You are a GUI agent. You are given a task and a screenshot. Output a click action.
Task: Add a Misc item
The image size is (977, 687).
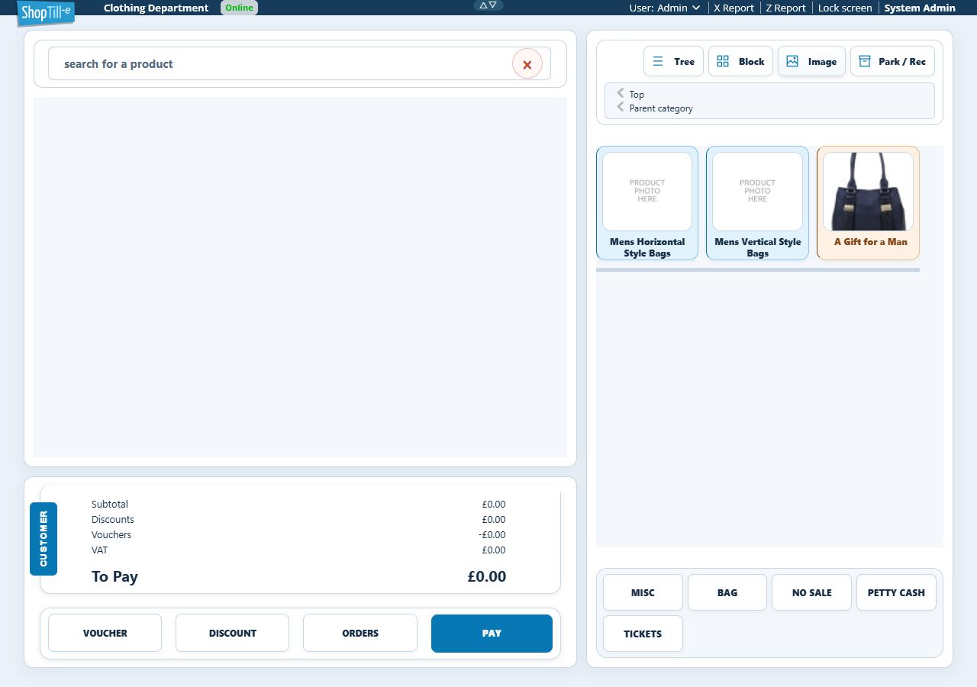click(x=643, y=592)
